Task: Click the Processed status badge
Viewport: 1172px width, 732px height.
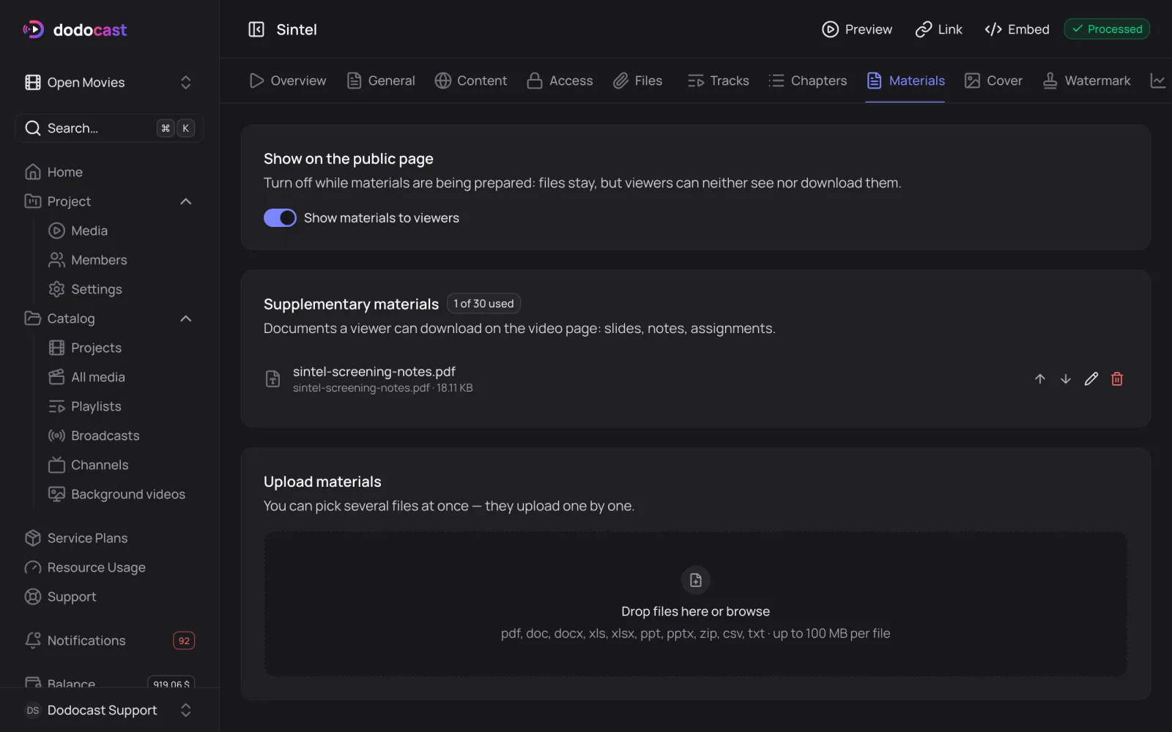Action: tap(1107, 29)
